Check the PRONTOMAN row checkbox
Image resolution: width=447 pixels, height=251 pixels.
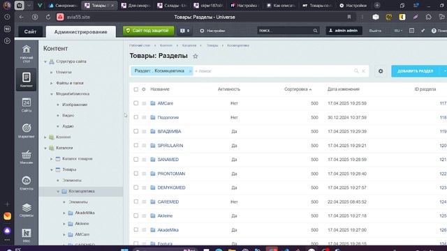(136, 174)
